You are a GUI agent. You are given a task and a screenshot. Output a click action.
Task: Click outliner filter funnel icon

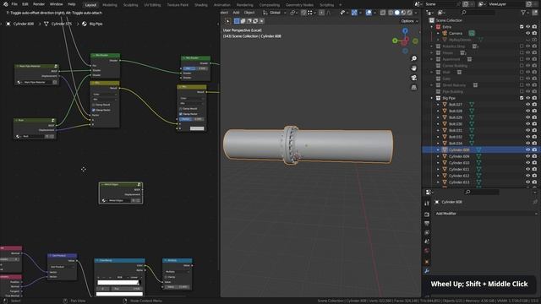tap(523, 13)
